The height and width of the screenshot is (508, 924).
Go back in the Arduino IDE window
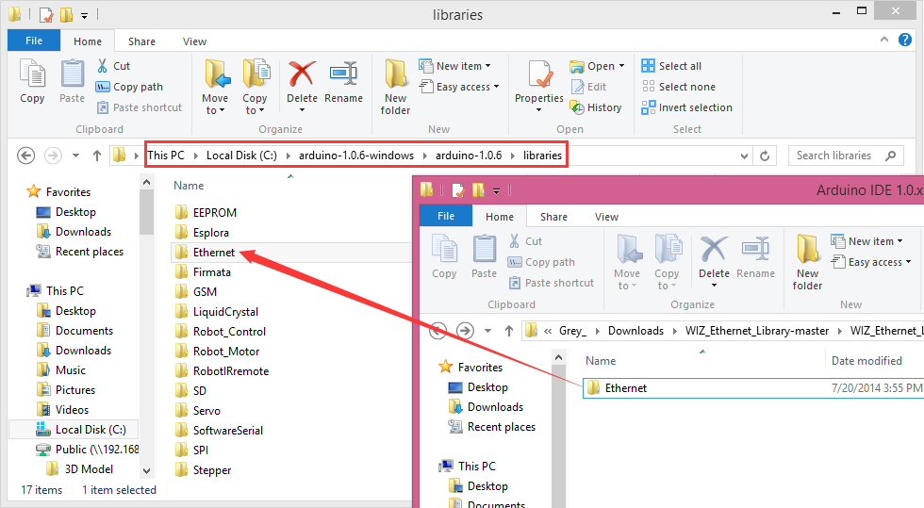pyautogui.click(x=437, y=331)
